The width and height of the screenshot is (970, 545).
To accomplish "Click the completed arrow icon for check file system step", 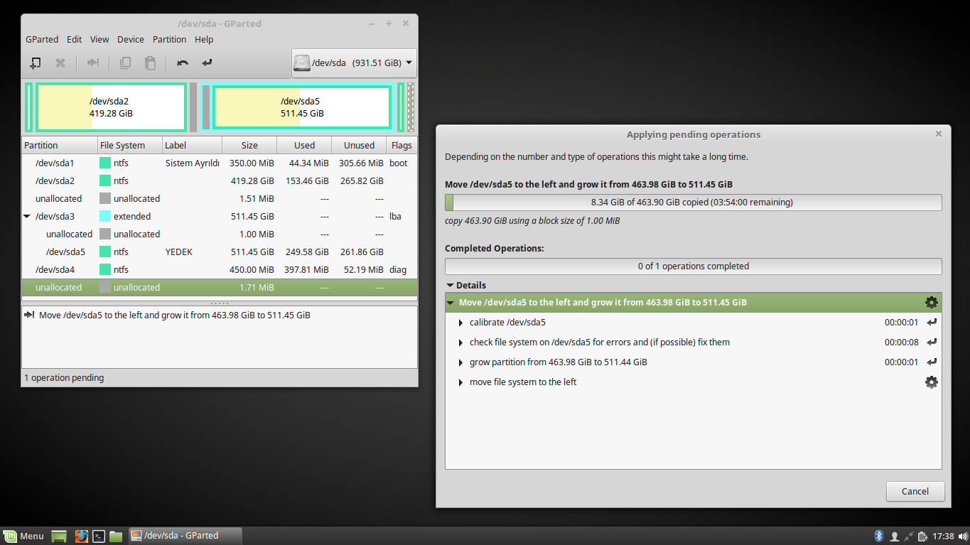I will [x=932, y=342].
